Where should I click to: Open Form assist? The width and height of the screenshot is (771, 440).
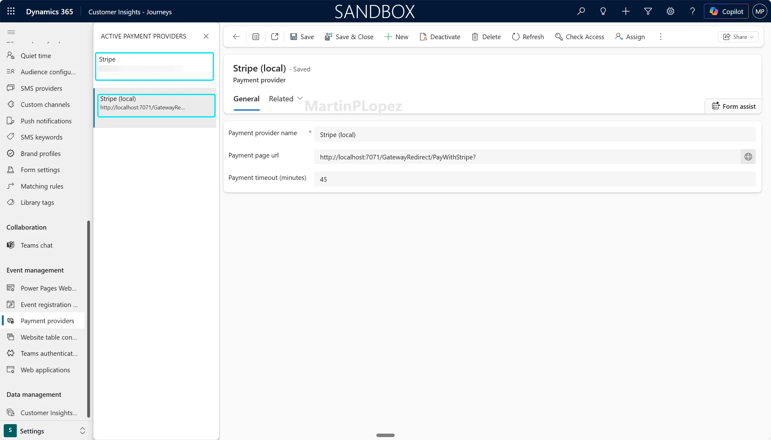click(734, 106)
